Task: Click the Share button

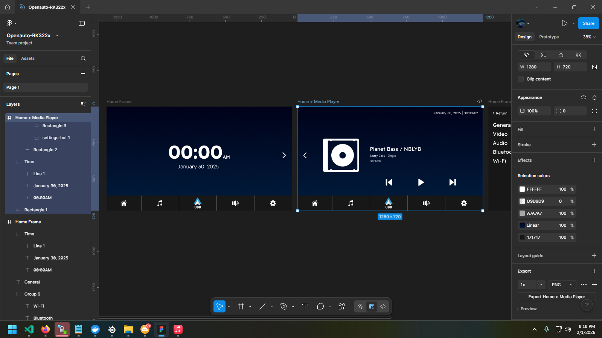Action: (588, 23)
